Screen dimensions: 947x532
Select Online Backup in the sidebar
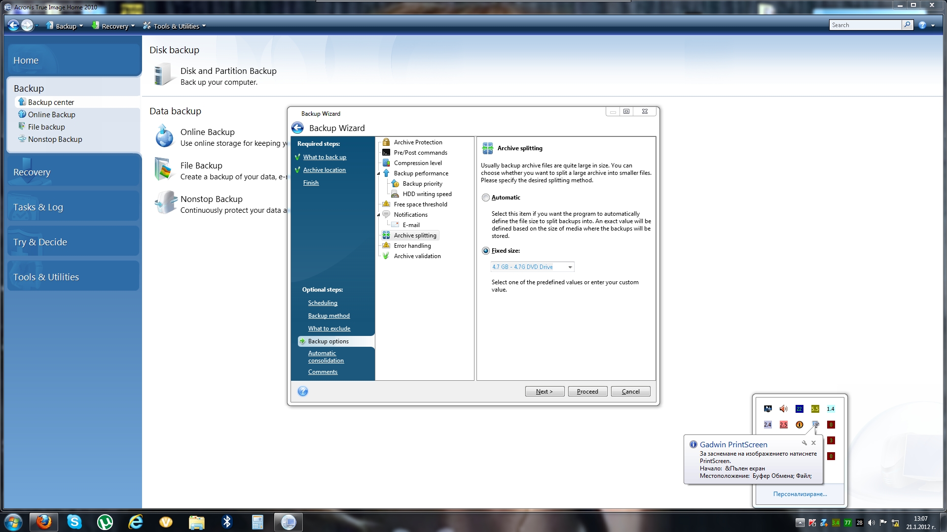tap(51, 115)
